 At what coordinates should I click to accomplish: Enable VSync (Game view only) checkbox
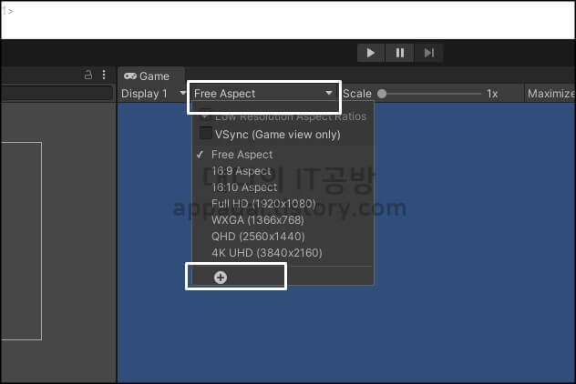pyautogui.click(x=206, y=134)
